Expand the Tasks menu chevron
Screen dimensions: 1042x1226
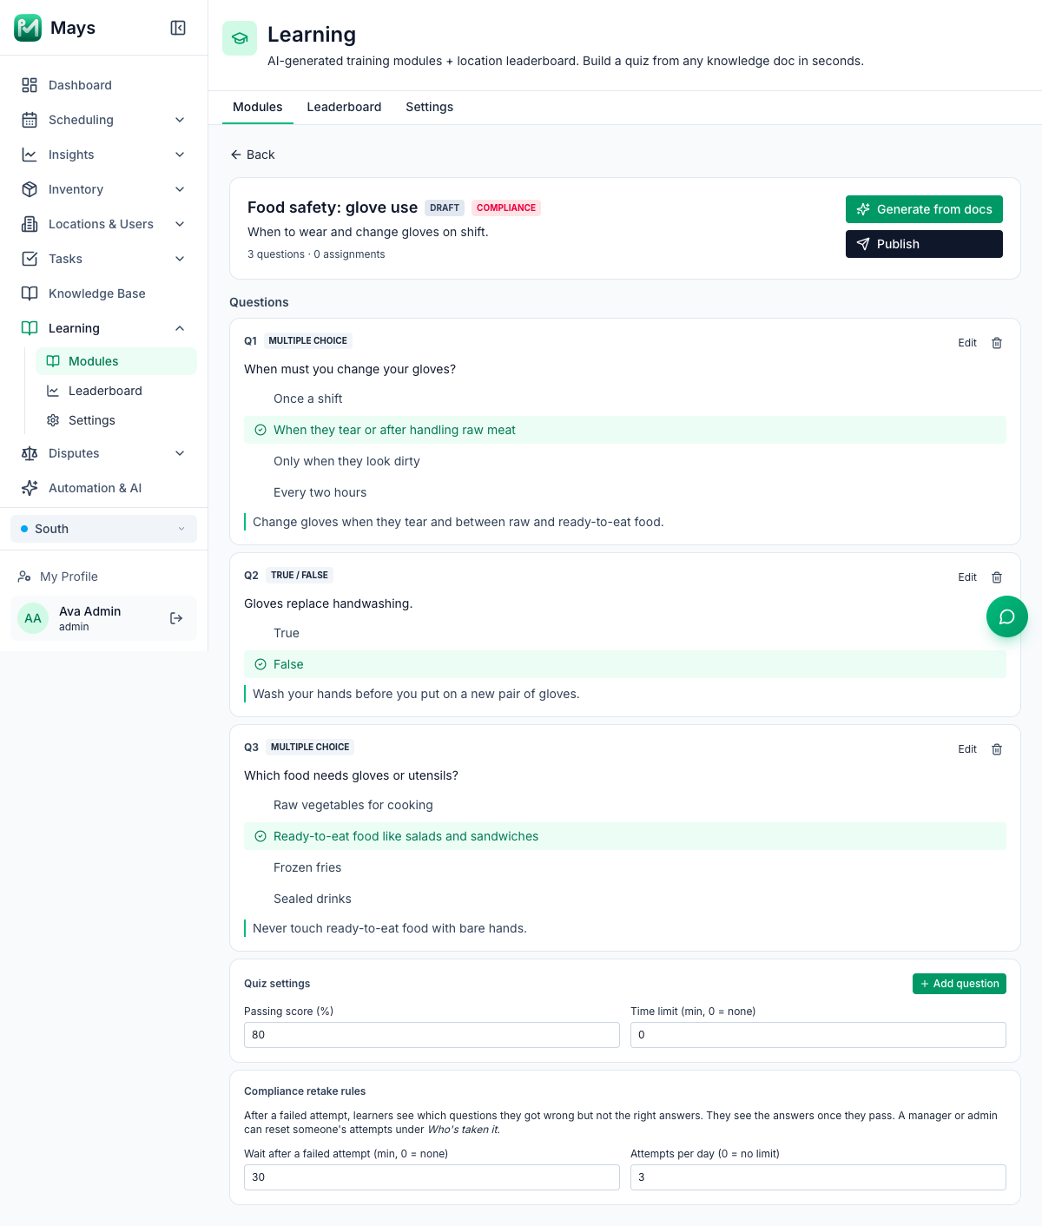[x=180, y=259]
